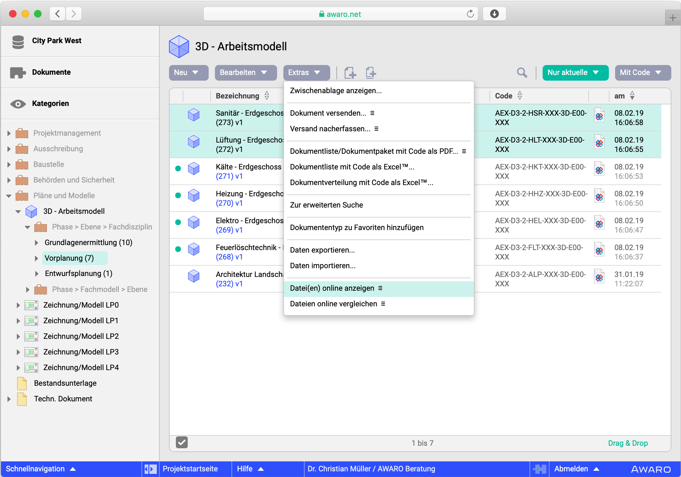The height and width of the screenshot is (477, 681).
Task: Choose Dokumentliste mit Code als Excel
Action: pos(379,167)
